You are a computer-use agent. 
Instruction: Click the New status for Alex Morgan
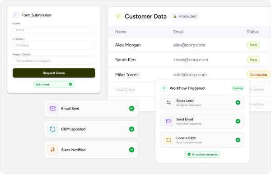(253, 45)
